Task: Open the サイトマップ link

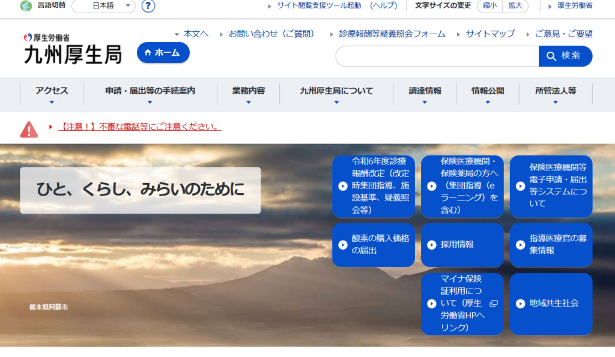Action: (x=490, y=34)
